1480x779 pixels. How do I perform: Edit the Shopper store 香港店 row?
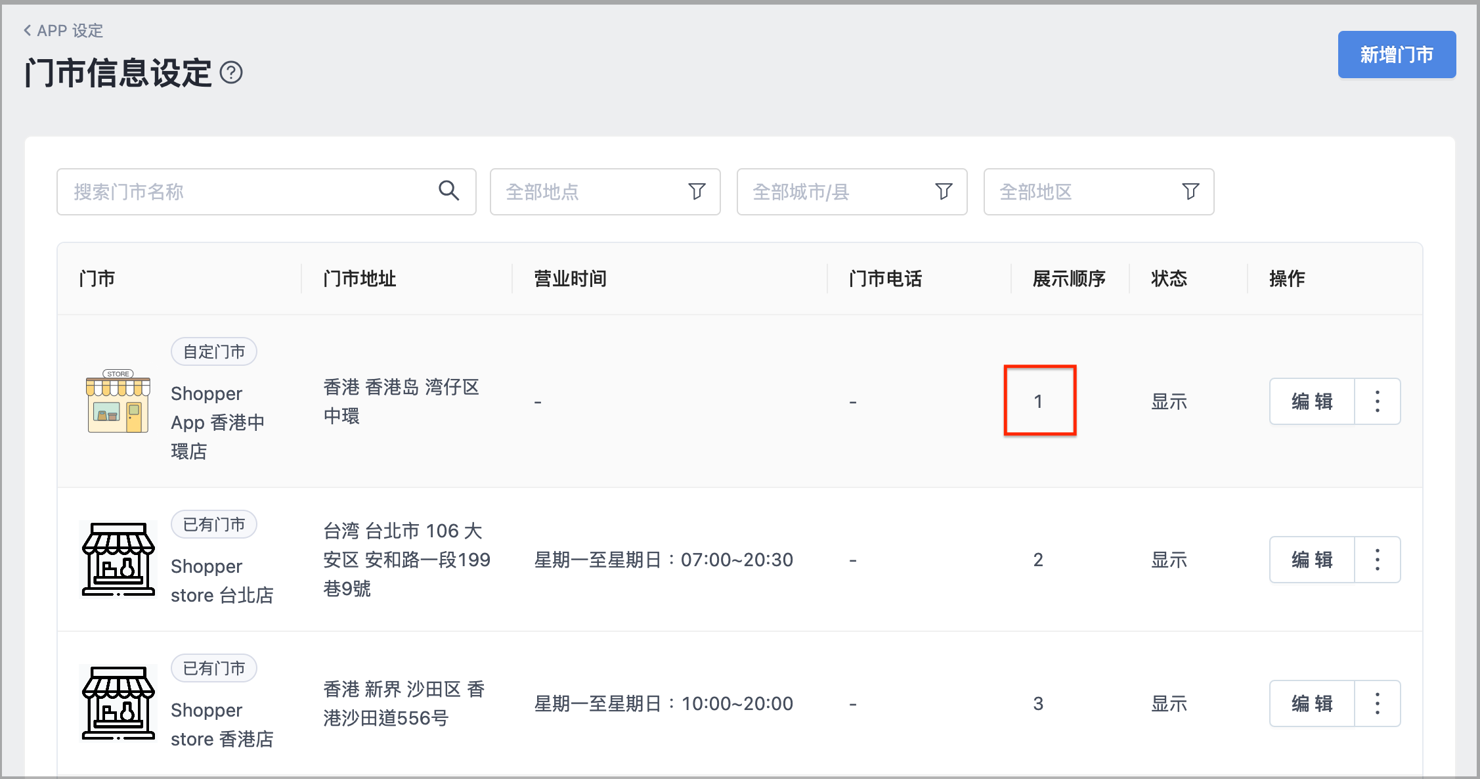tap(1312, 703)
